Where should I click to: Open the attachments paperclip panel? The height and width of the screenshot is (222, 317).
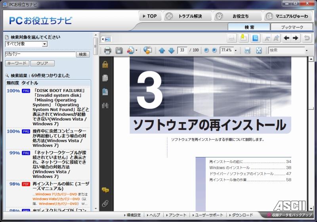click(x=105, y=204)
